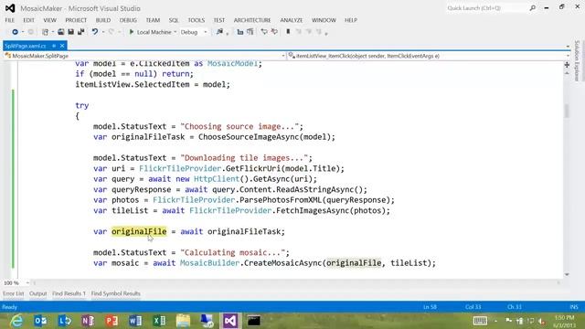Open the TOOLS menu
The width and height of the screenshot is (585, 329).
[x=197, y=20]
